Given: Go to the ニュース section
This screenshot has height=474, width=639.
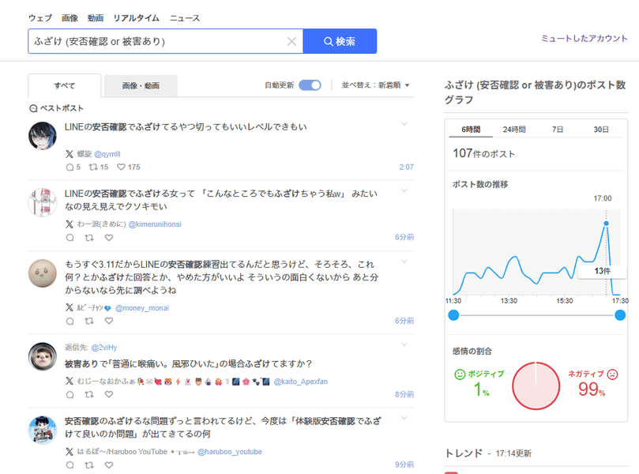Looking at the screenshot, I should (x=183, y=17).
